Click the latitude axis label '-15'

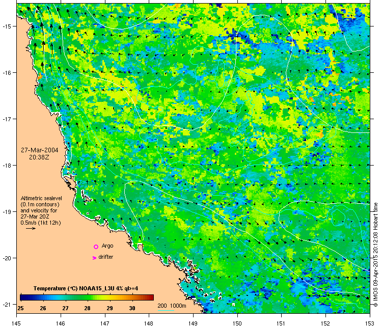pos(6,26)
